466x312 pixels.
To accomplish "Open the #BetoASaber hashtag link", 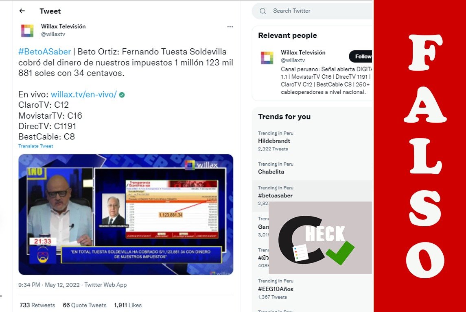I will (45, 52).
